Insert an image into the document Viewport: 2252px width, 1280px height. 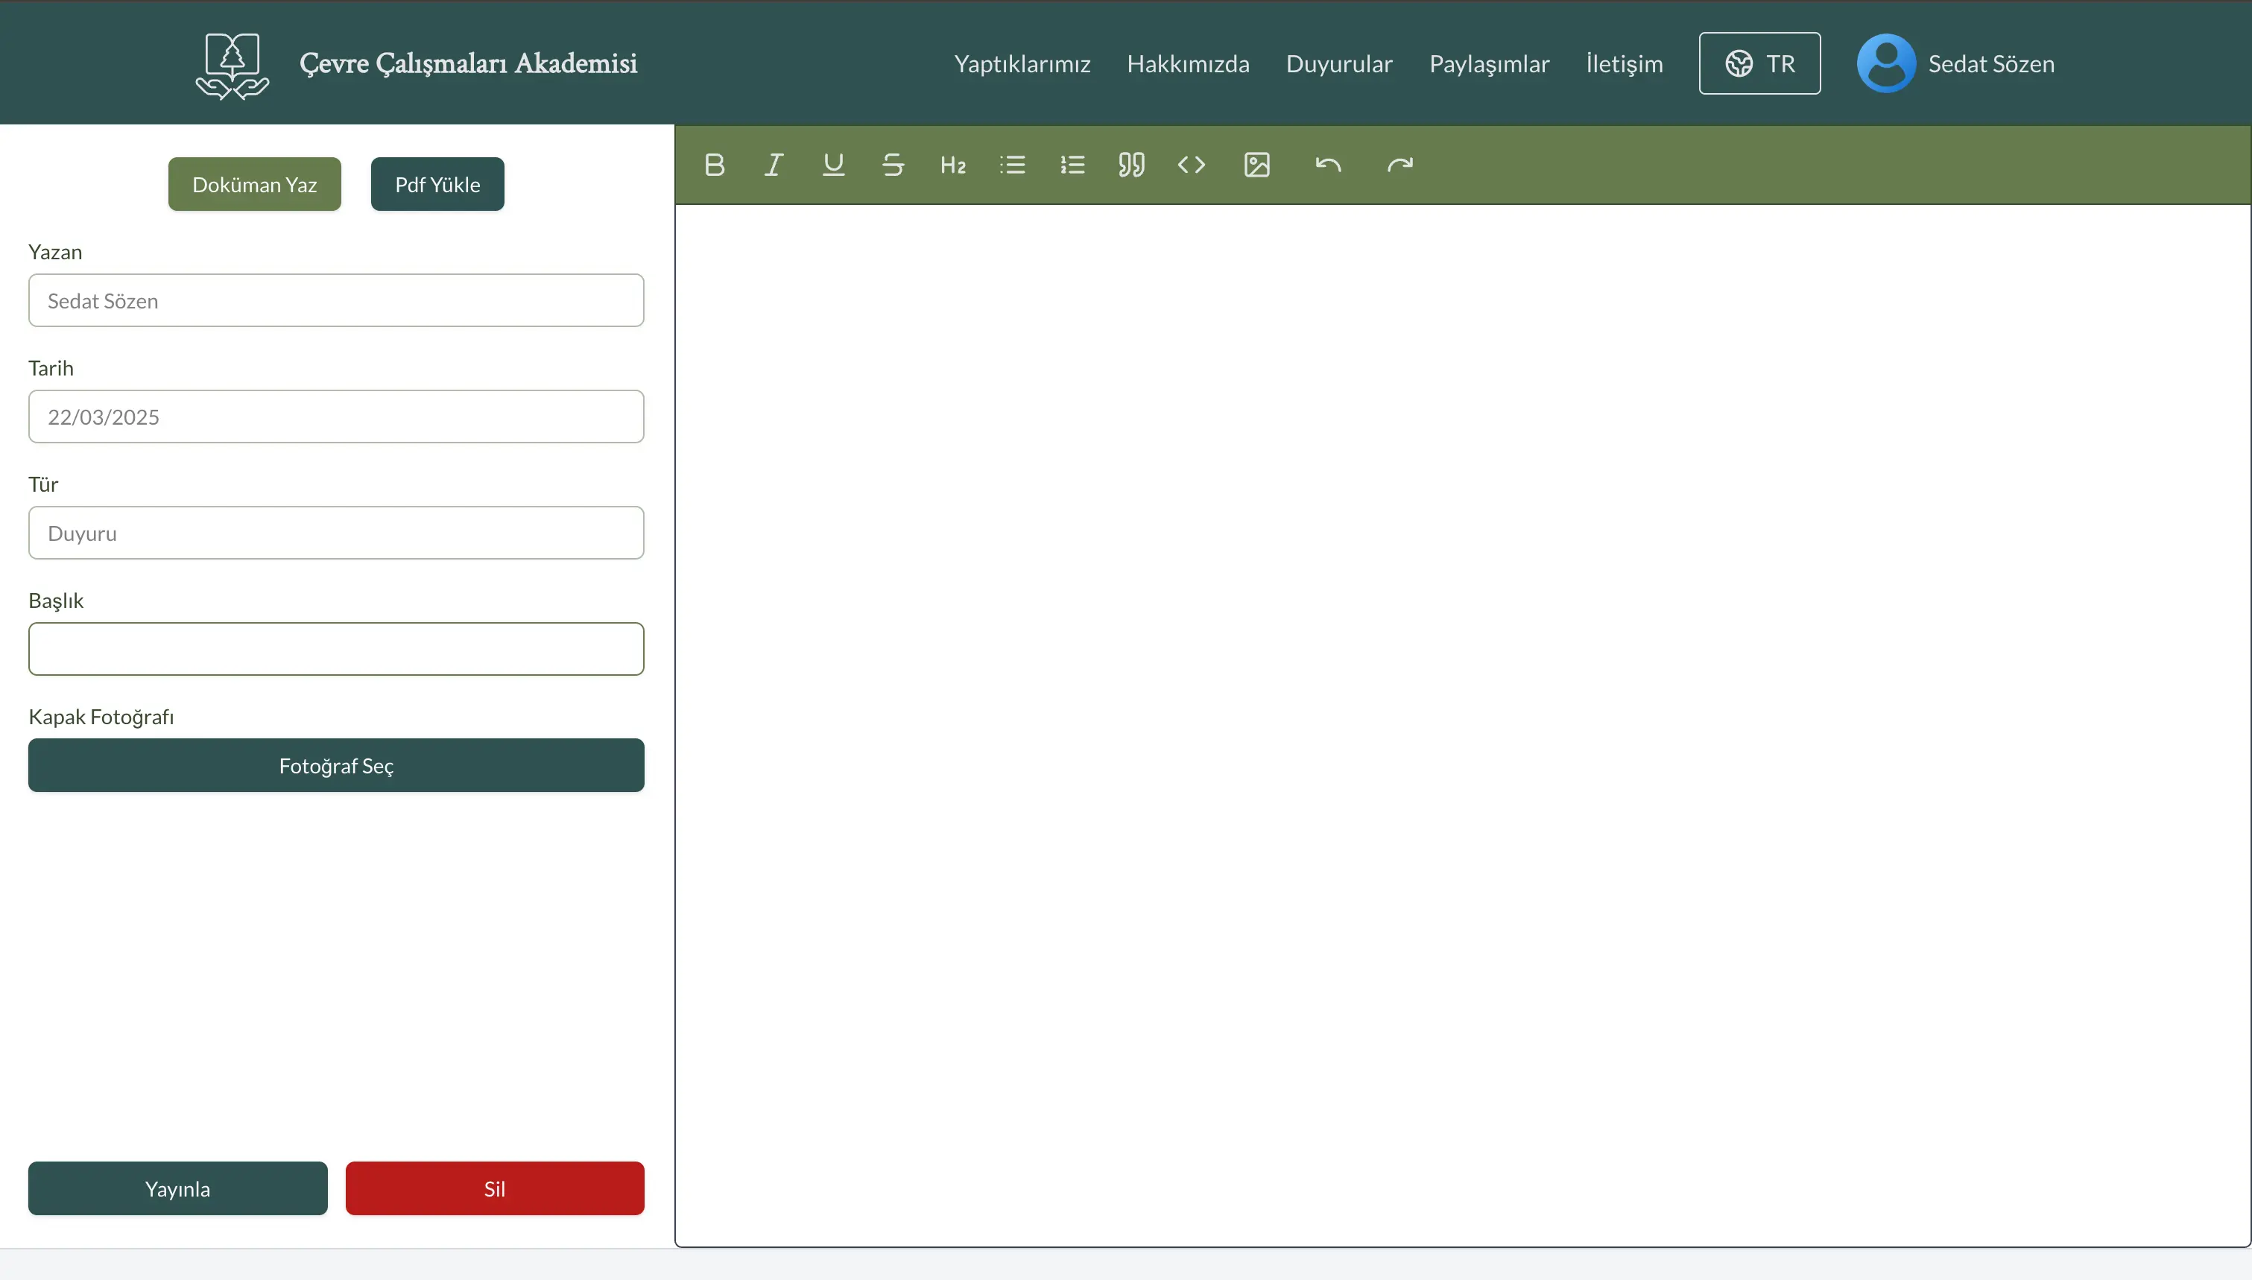coord(1257,165)
